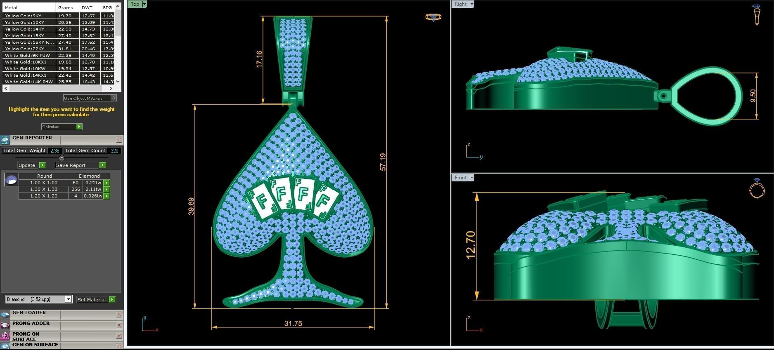Select the White Gold:10KW row
Image resolution: width=774 pixels, height=350 pixels.
tap(59, 68)
